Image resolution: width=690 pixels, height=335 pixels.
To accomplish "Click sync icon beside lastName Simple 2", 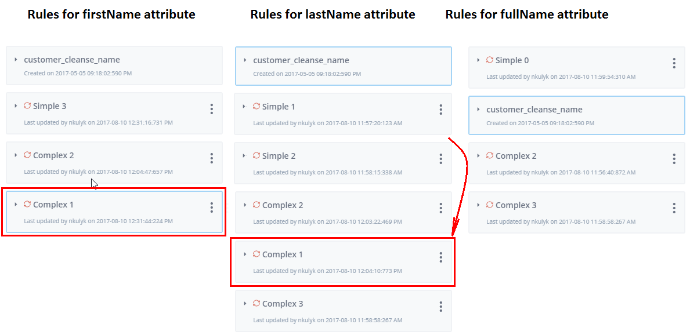I will (x=257, y=156).
